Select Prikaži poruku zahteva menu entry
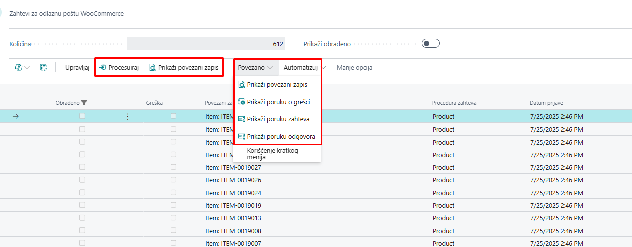632x247 pixels. [x=278, y=119]
